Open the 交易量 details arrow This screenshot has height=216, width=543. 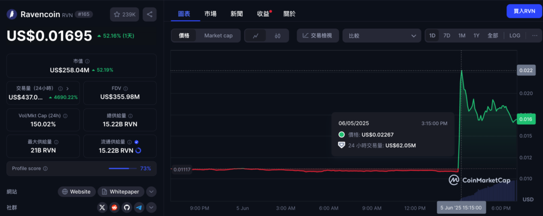67,89
